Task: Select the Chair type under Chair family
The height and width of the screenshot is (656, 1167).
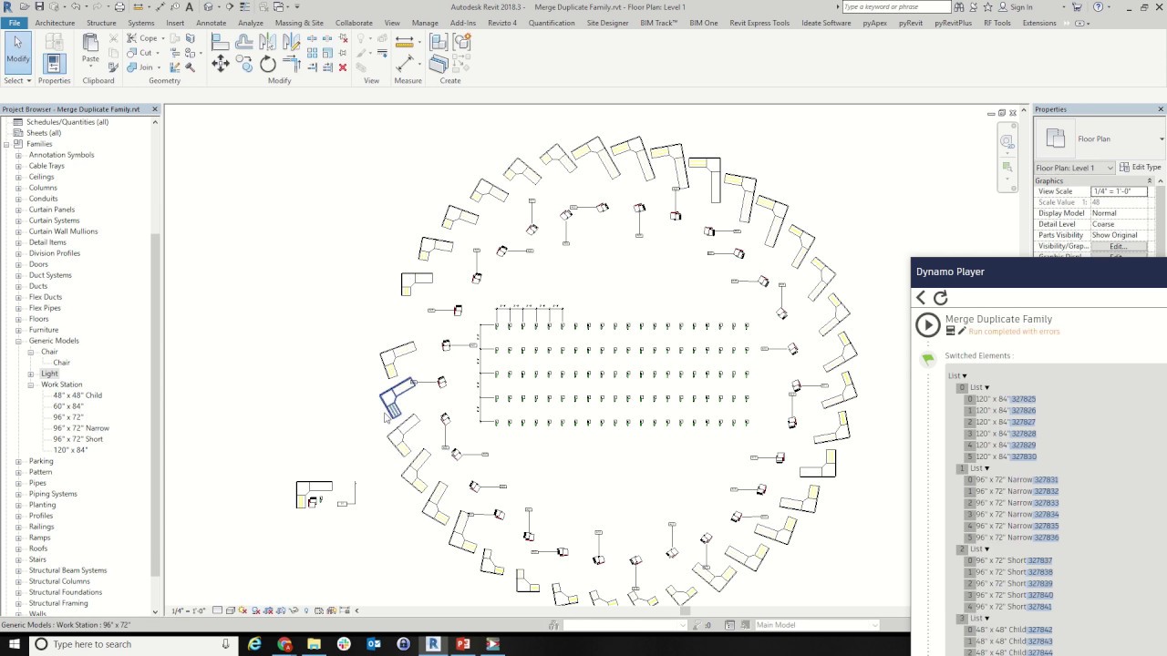Action: [61, 363]
